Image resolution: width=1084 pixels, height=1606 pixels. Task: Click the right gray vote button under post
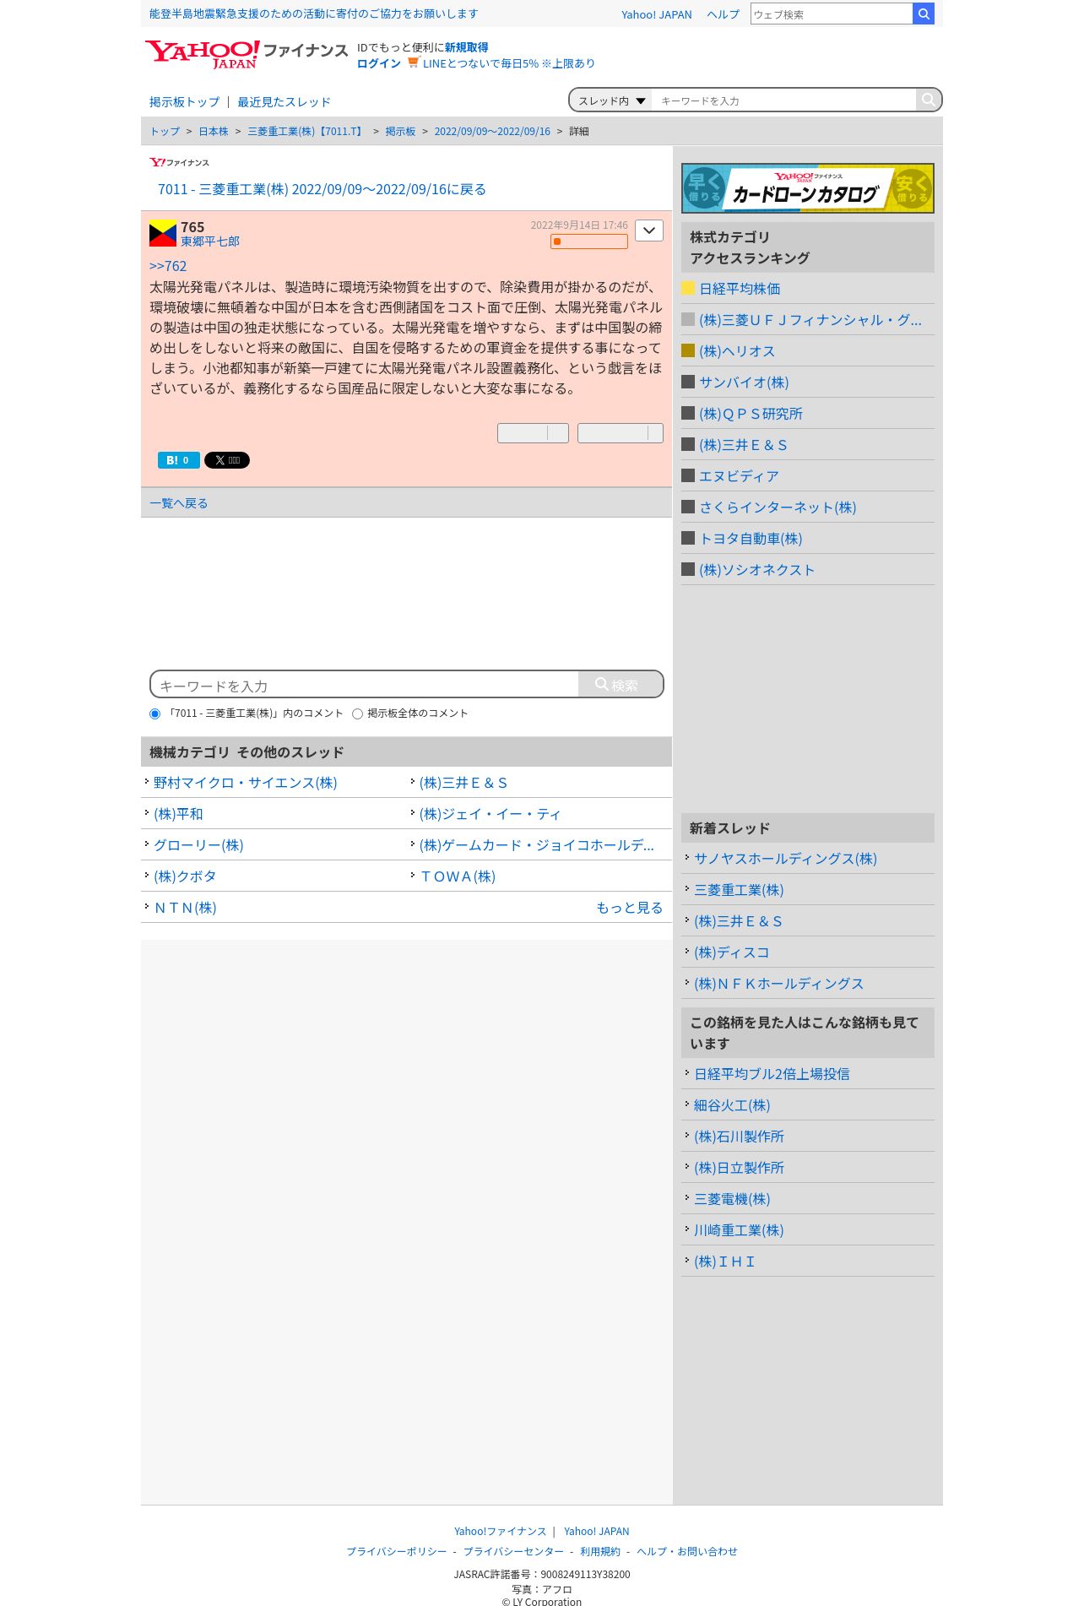point(621,433)
